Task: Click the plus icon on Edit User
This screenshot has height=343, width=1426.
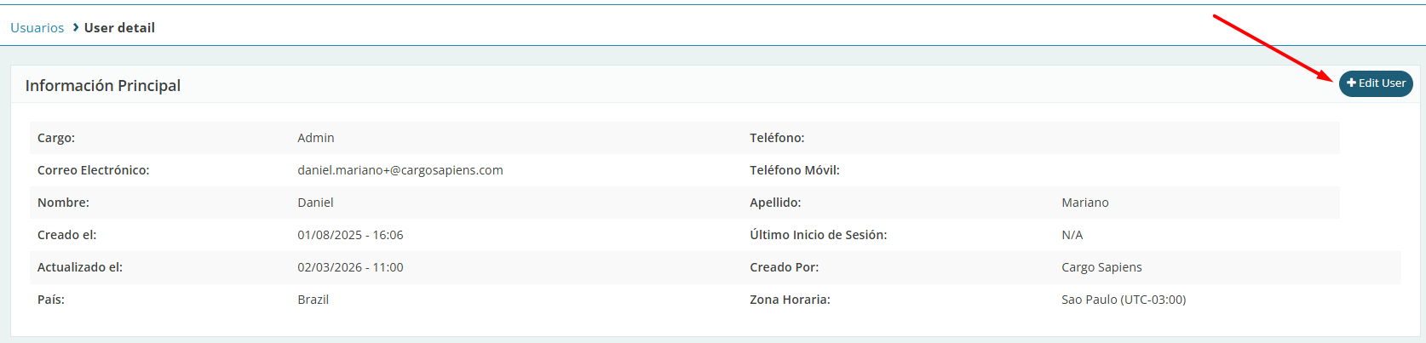Action: 1352,83
